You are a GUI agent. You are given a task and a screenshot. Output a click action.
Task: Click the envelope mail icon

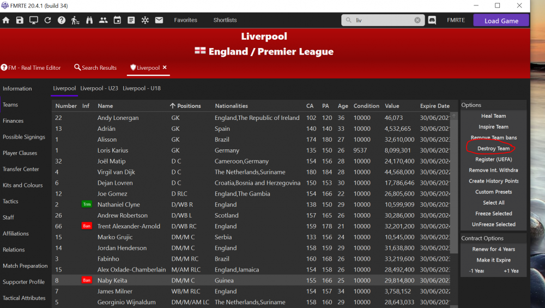[x=159, y=20]
